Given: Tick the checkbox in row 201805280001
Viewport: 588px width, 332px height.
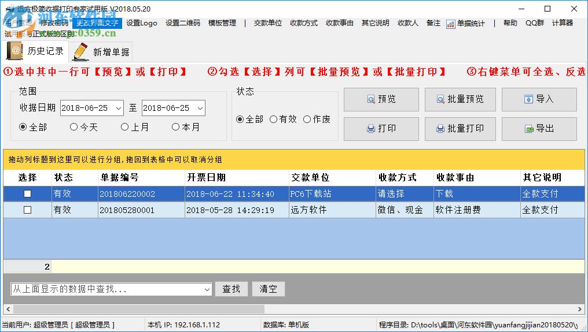Looking at the screenshot, I should [x=27, y=210].
